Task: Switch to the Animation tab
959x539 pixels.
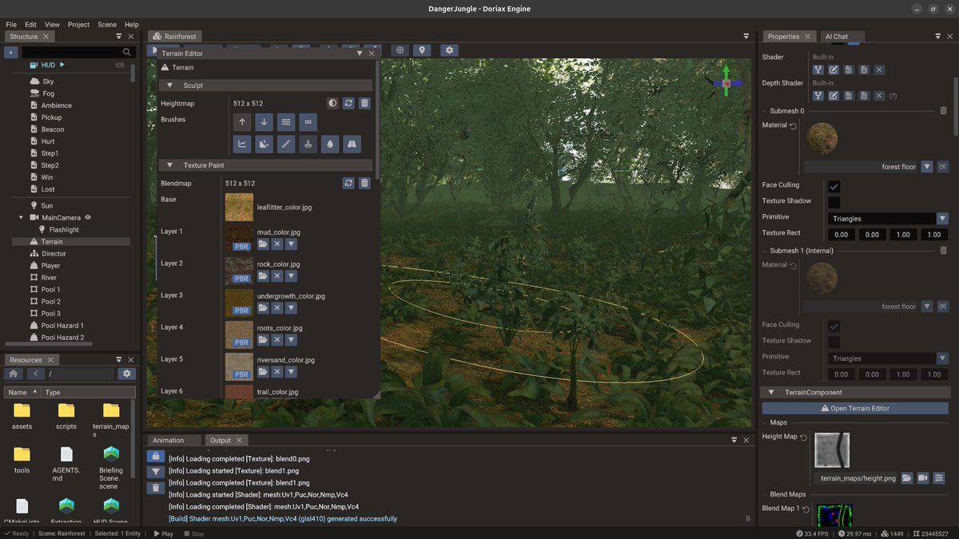Action: (168, 440)
